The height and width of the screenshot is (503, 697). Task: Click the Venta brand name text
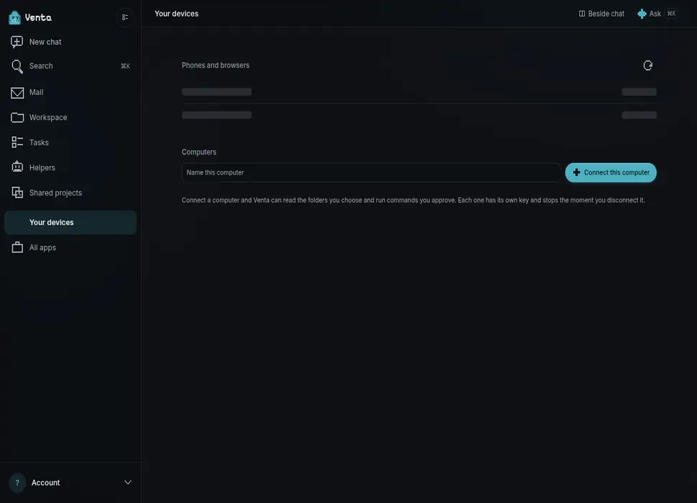[38, 17]
